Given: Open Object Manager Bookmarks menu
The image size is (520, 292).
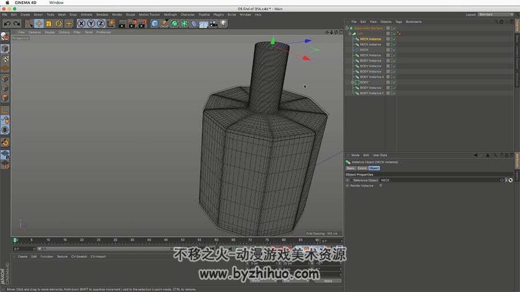Looking at the screenshot, I should tap(414, 22).
